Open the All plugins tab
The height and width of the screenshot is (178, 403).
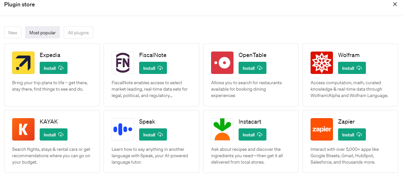point(78,33)
